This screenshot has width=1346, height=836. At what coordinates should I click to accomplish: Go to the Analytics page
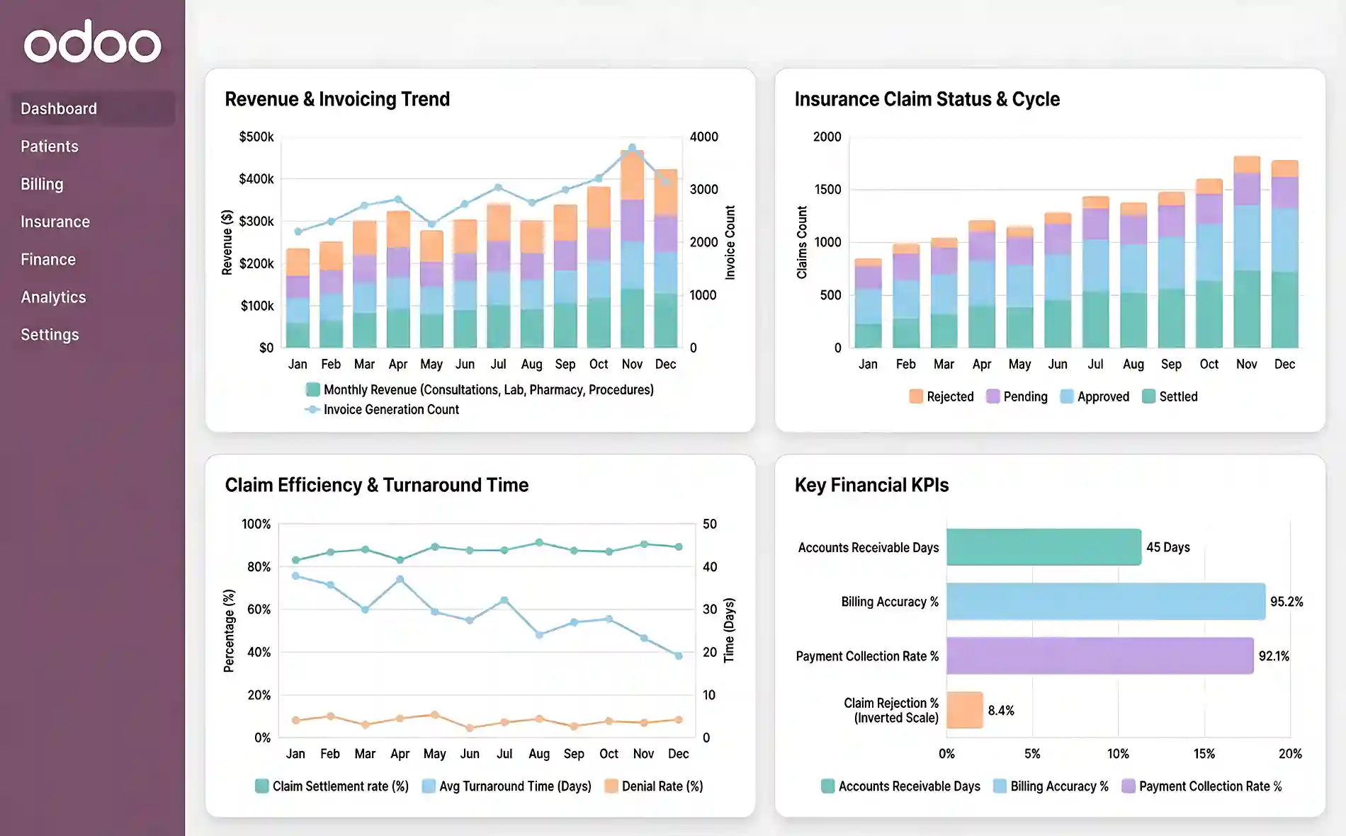pyautogui.click(x=53, y=297)
